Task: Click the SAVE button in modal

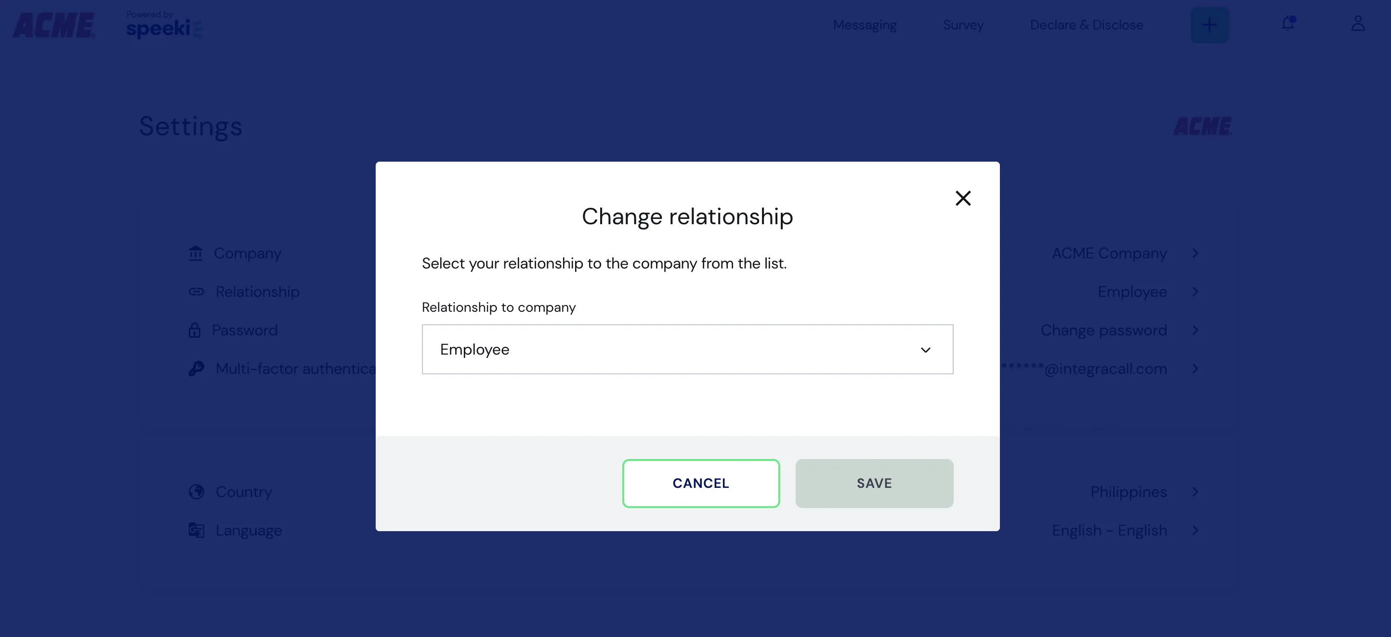Action: pyautogui.click(x=874, y=483)
